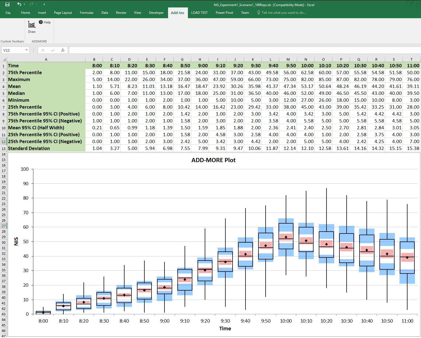This screenshot has height=338, width=421.
Task: Click the ADD-MORE Plot chart title
Action: click(x=213, y=160)
